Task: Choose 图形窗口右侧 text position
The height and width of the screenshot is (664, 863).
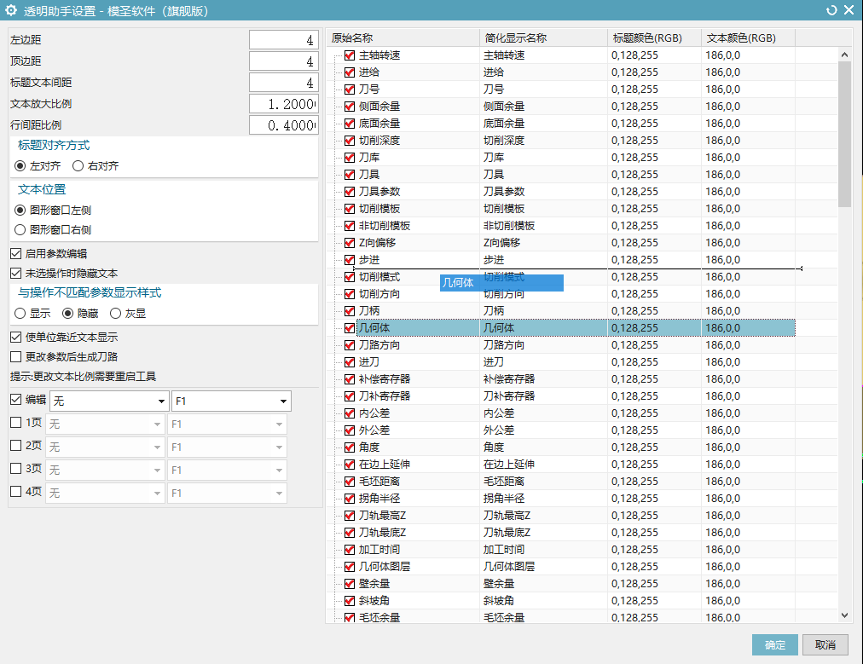Action: pyautogui.click(x=20, y=230)
